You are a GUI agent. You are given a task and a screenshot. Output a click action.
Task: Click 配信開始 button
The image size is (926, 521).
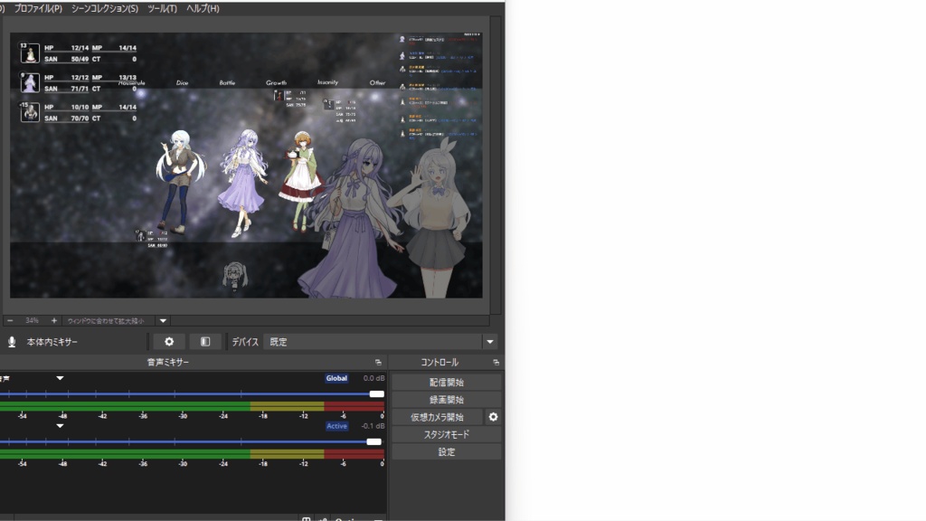pos(447,383)
